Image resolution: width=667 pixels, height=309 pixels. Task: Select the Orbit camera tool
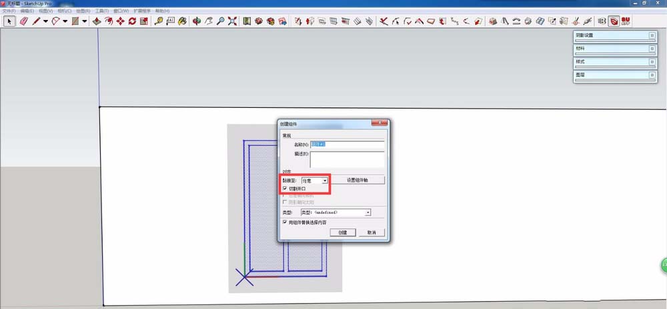point(197,21)
